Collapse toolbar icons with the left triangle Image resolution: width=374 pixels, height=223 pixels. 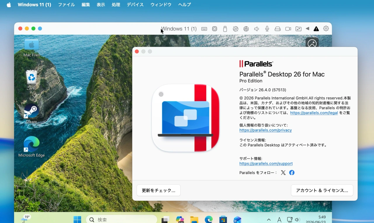[x=307, y=29]
